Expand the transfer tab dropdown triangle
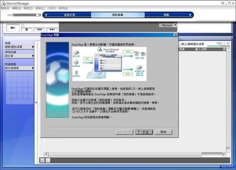236x170 pixels. [x=190, y=15]
